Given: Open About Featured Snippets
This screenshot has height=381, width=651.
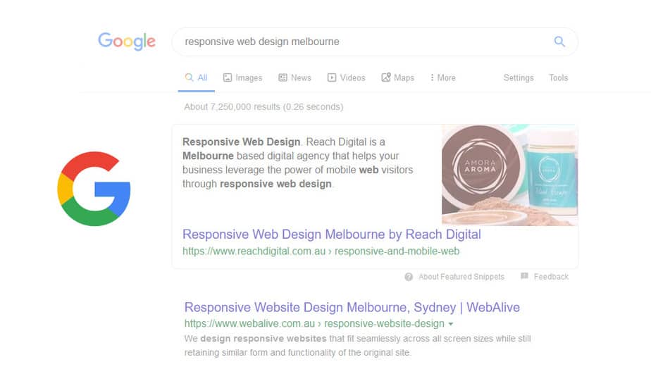Looking at the screenshot, I should [x=461, y=277].
